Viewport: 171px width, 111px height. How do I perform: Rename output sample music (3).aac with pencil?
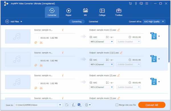coord(119,98)
